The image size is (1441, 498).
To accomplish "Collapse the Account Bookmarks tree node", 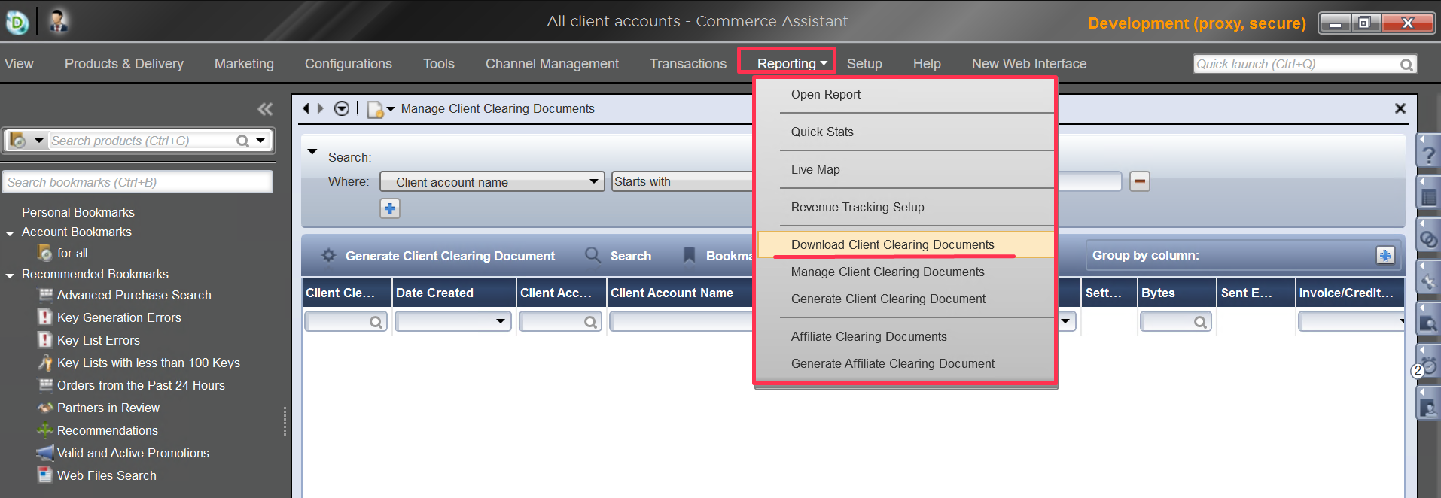I will [10, 233].
